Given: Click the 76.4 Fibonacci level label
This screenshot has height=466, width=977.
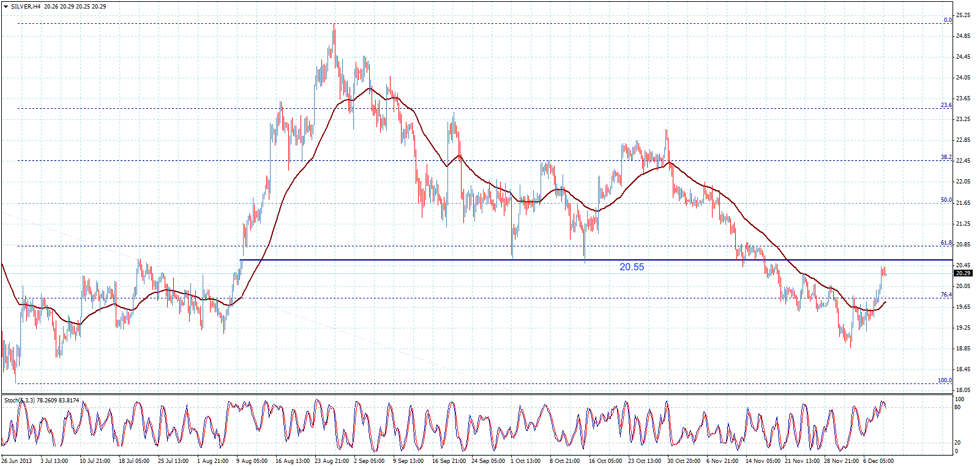Looking at the screenshot, I should (x=946, y=295).
